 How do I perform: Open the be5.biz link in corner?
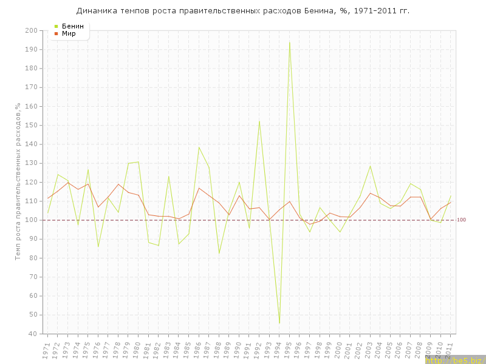pyautogui.click(x=454, y=360)
